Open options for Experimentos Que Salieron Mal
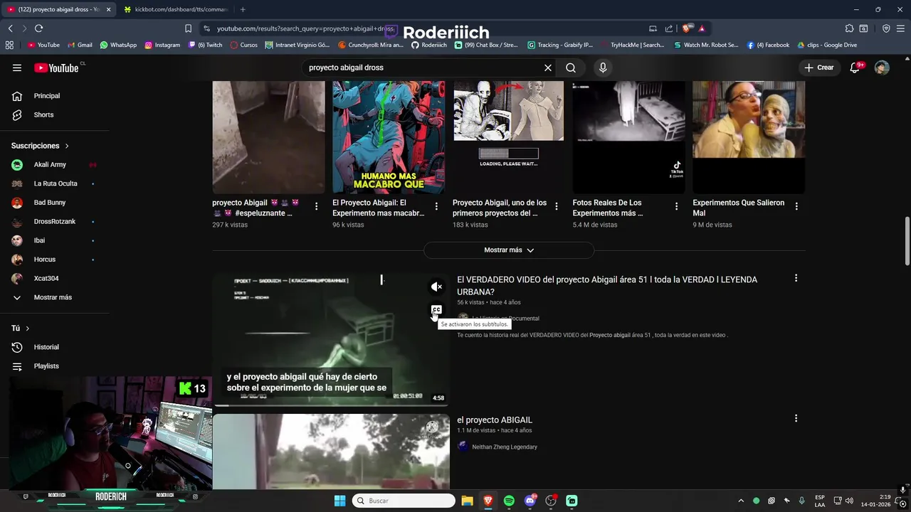The image size is (911, 512). [796, 206]
